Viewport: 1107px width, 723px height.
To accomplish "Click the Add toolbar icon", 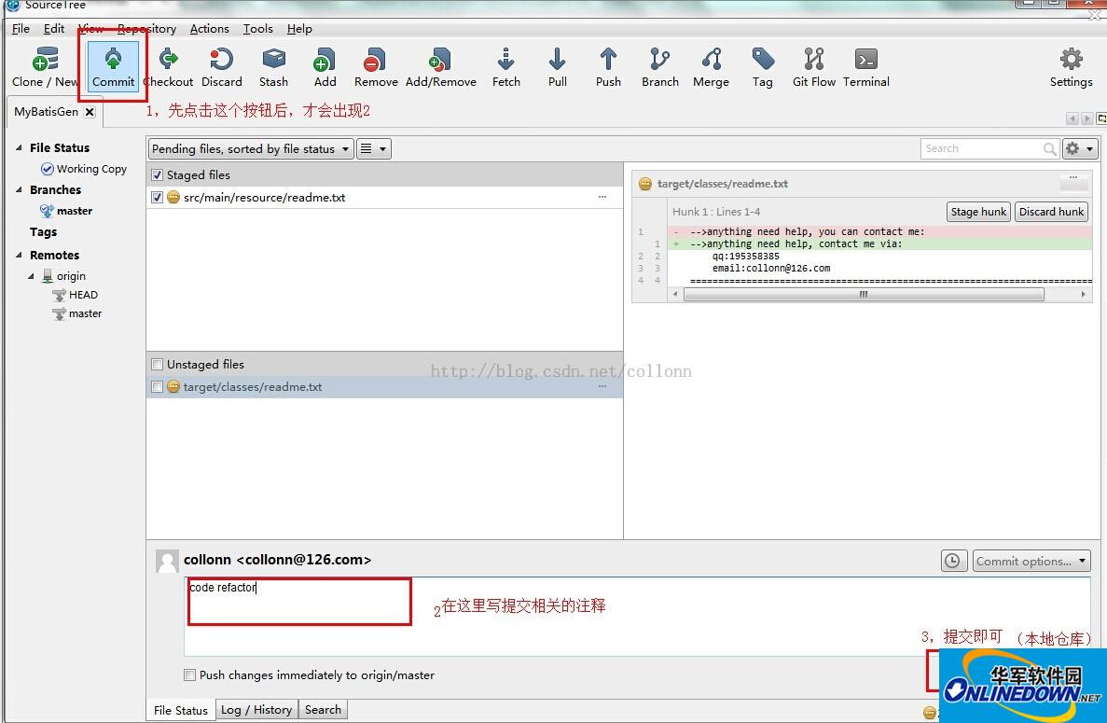I will coord(325,67).
